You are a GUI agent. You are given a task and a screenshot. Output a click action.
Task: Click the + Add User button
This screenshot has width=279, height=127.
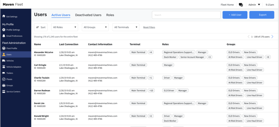tap(235, 15)
